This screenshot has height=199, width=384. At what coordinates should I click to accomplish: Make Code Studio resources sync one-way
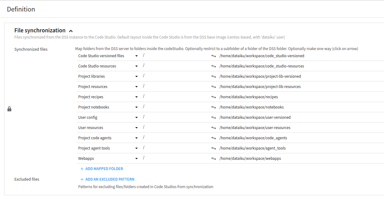point(214,66)
